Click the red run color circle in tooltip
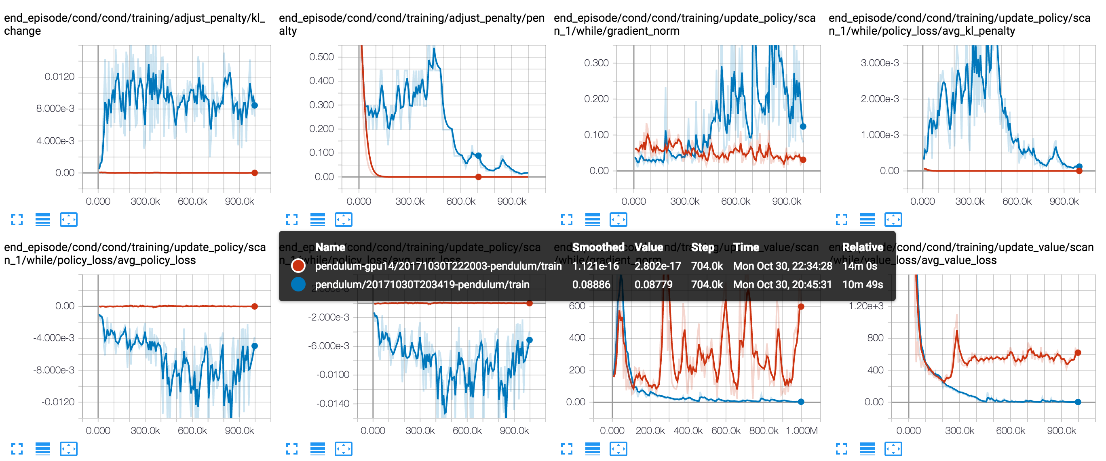 point(299,266)
